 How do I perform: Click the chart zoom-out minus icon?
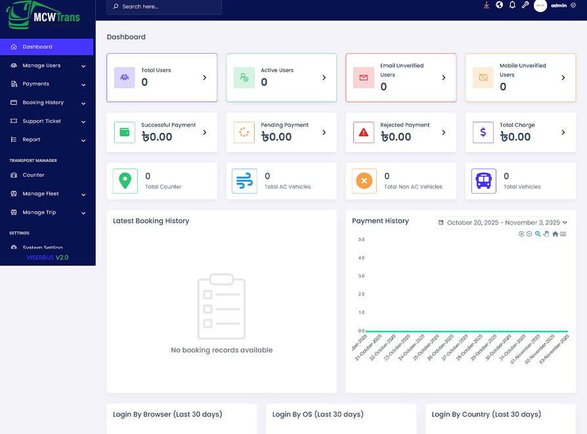(x=529, y=234)
